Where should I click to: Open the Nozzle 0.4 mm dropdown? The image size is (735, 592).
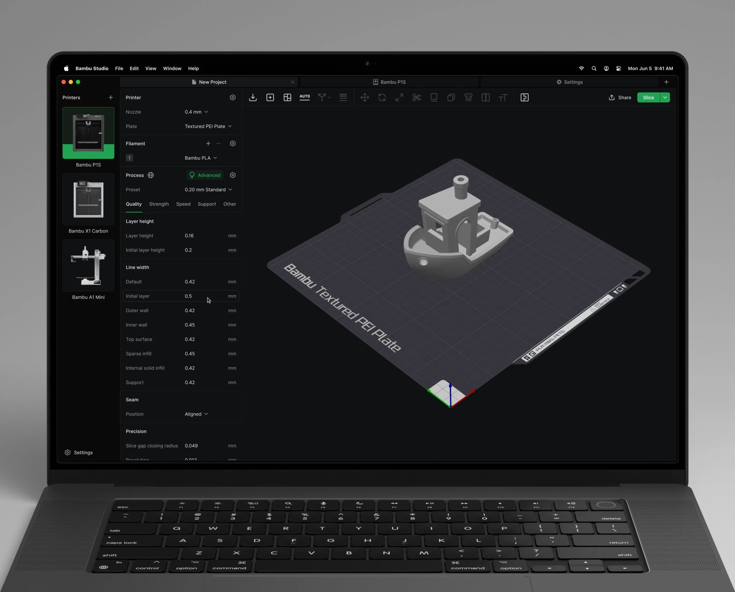[x=197, y=112]
